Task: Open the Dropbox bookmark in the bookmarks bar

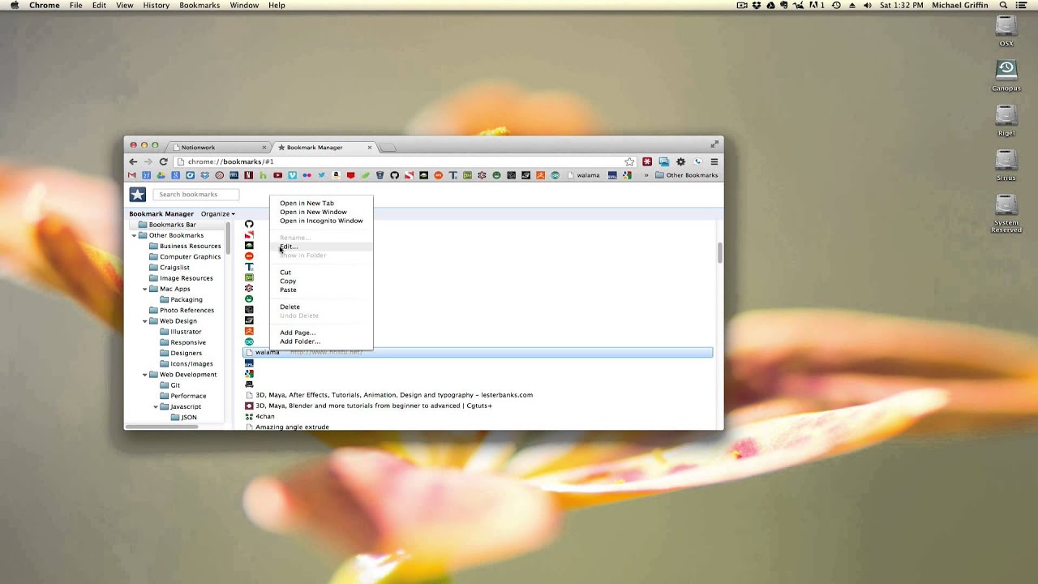Action: 205,175
